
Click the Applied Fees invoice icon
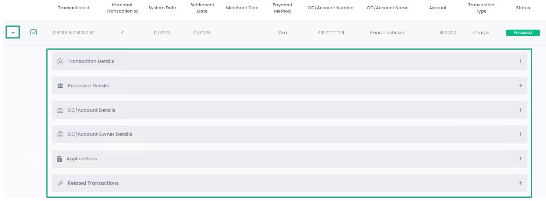click(59, 159)
